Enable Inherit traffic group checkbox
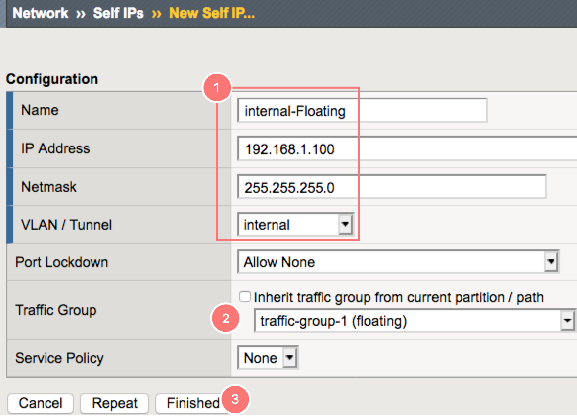The width and height of the screenshot is (577, 416). [x=246, y=297]
